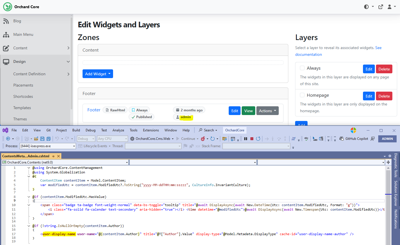This screenshot has height=245, width=400.
Task: Click the Content edit icon in sidebar
Action: pos(6,48)
